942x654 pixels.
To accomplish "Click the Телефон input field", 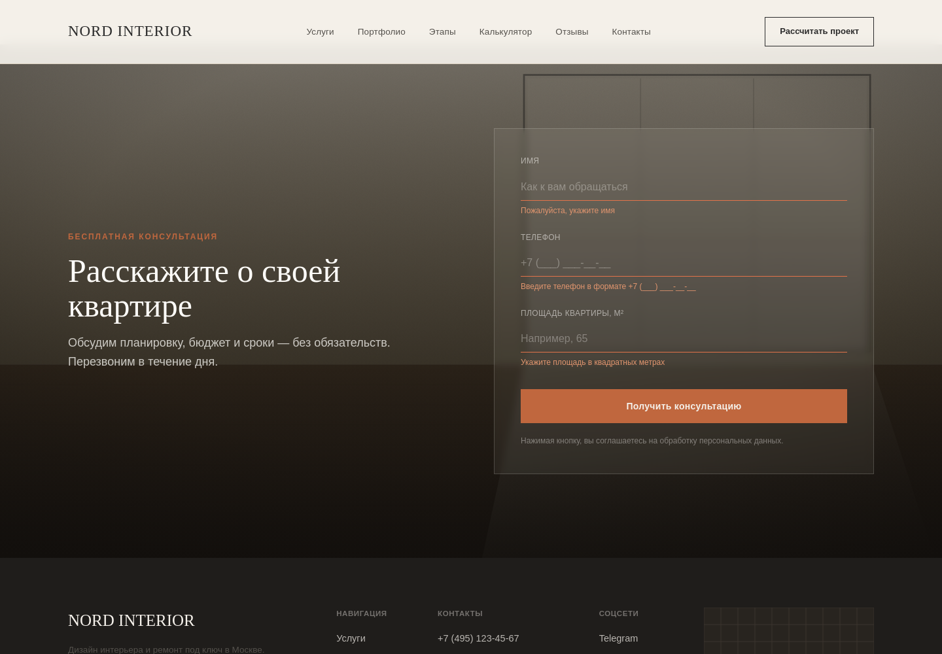I will (x=684, y=263).
